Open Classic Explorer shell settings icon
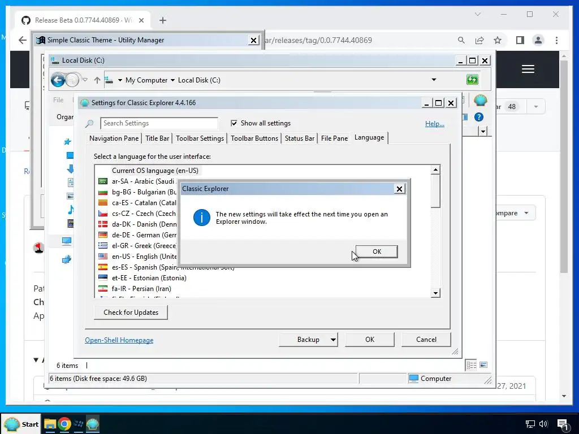 point(481,101)
